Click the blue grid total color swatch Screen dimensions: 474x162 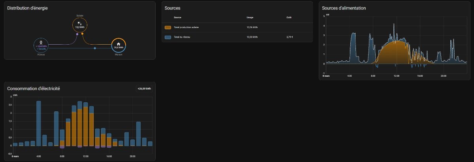click(168, 37)
